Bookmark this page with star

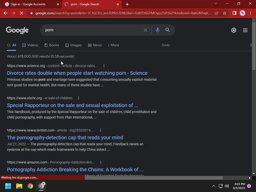tap(224, 13)
